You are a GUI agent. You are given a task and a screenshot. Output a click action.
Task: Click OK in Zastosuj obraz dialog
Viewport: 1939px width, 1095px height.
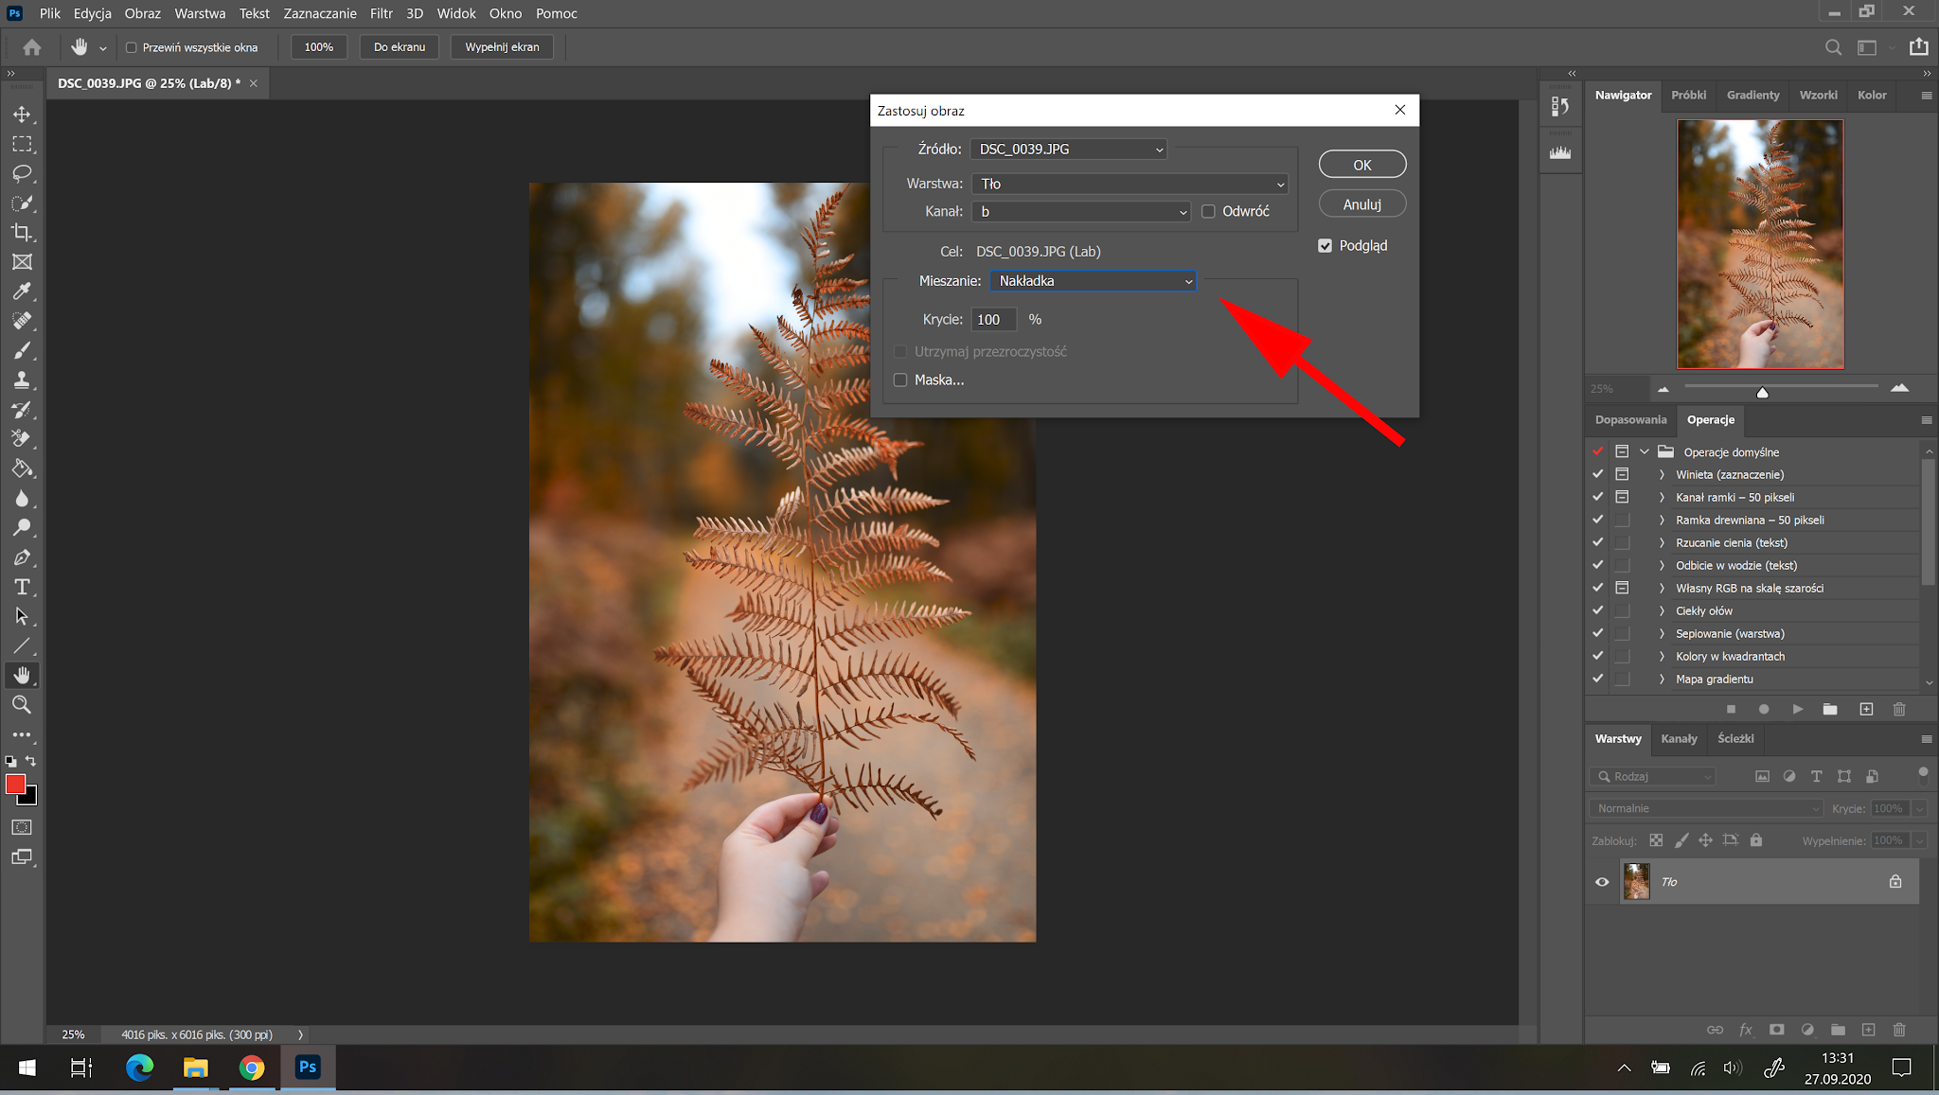[x=1362, y=165]
